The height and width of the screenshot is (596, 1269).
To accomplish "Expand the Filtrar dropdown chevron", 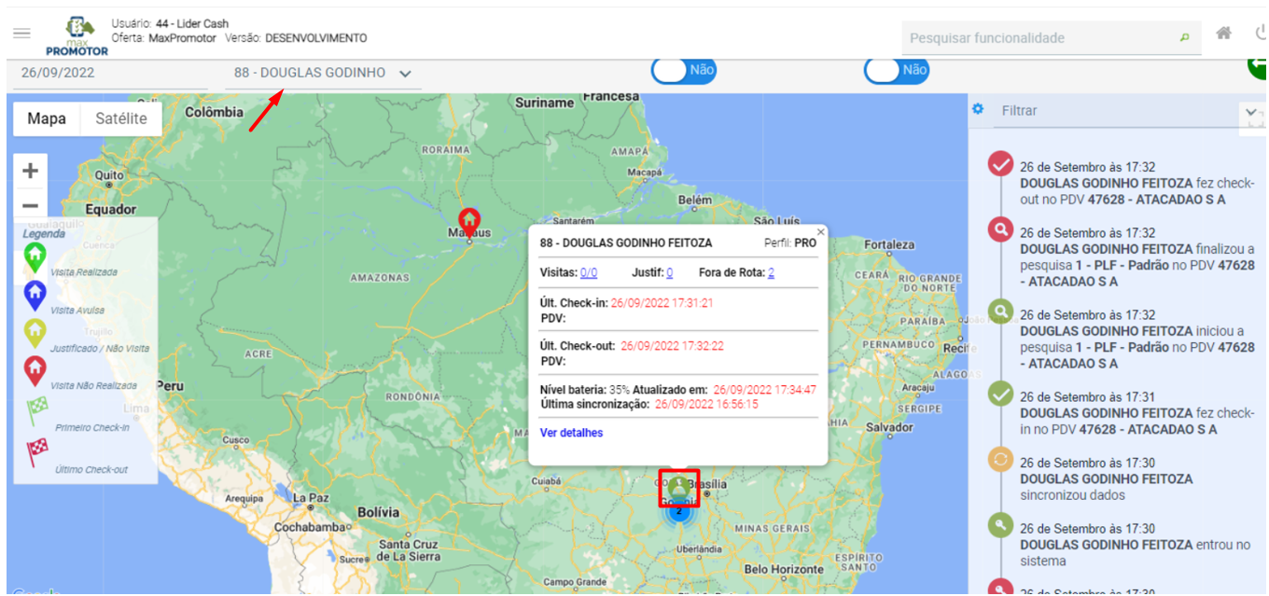I will [1250, 111].
